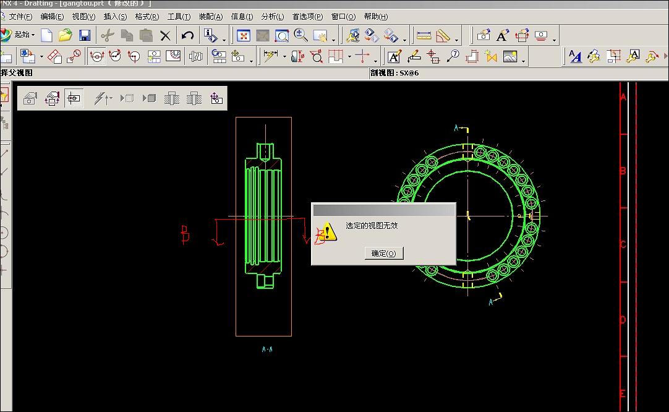Click the annotation preferences AA icon
This screenshot has width=669, height=412.
(x=575, y=56)
